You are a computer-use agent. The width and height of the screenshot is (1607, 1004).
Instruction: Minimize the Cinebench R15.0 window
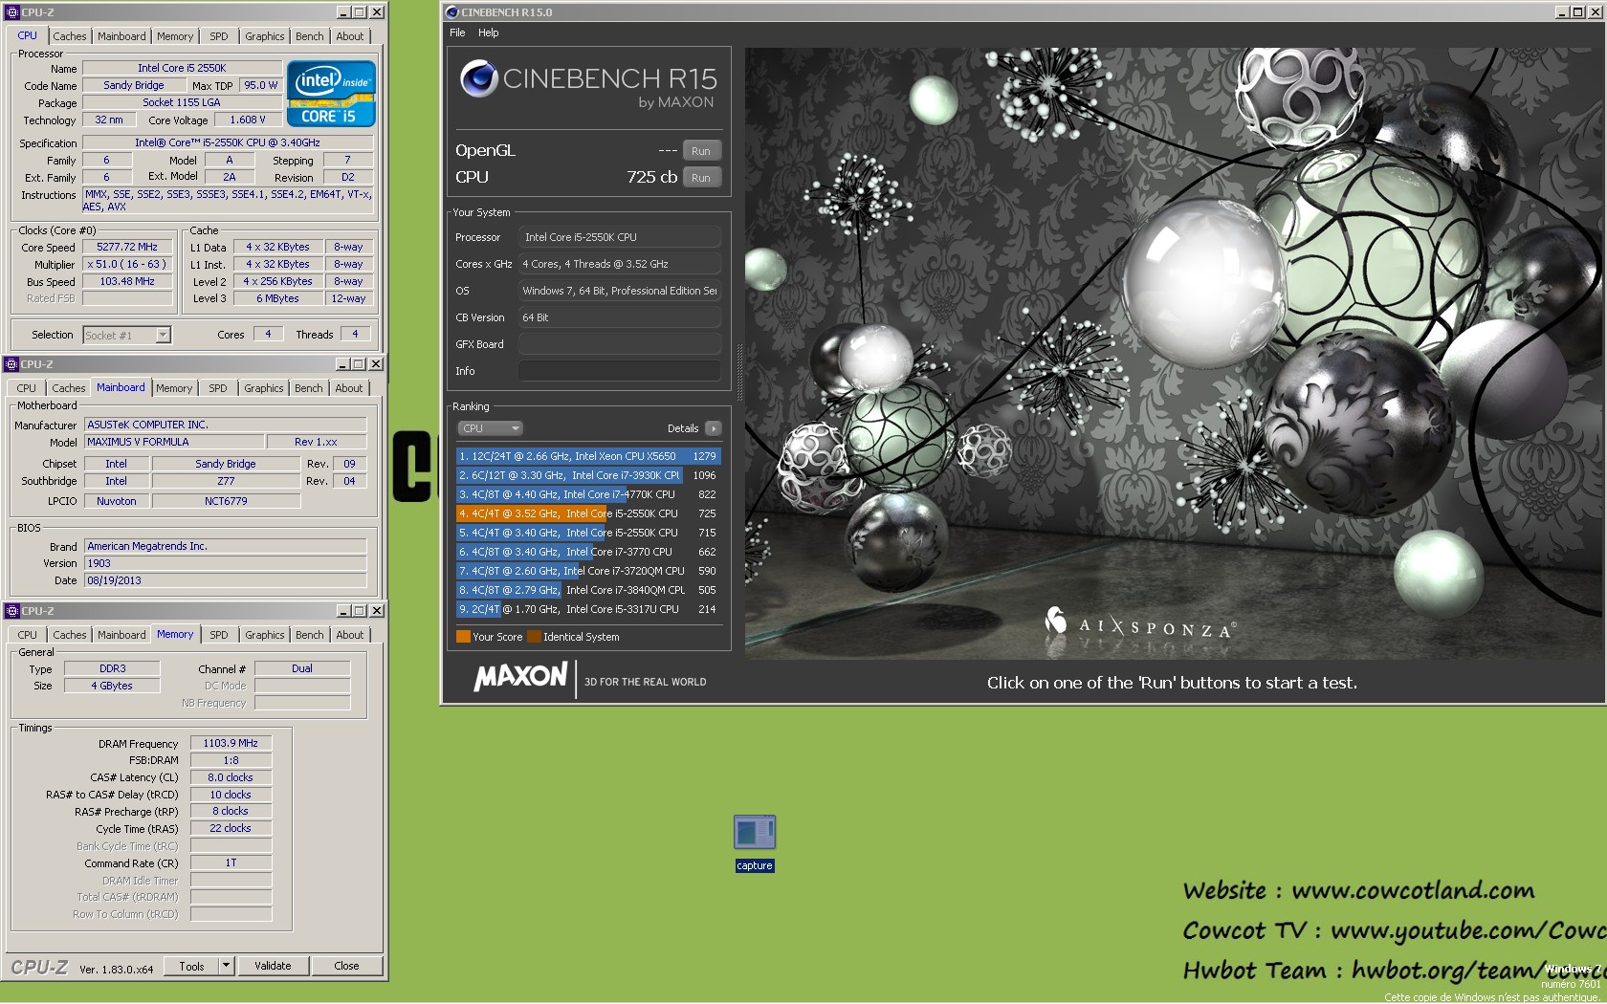point(1562,12)
